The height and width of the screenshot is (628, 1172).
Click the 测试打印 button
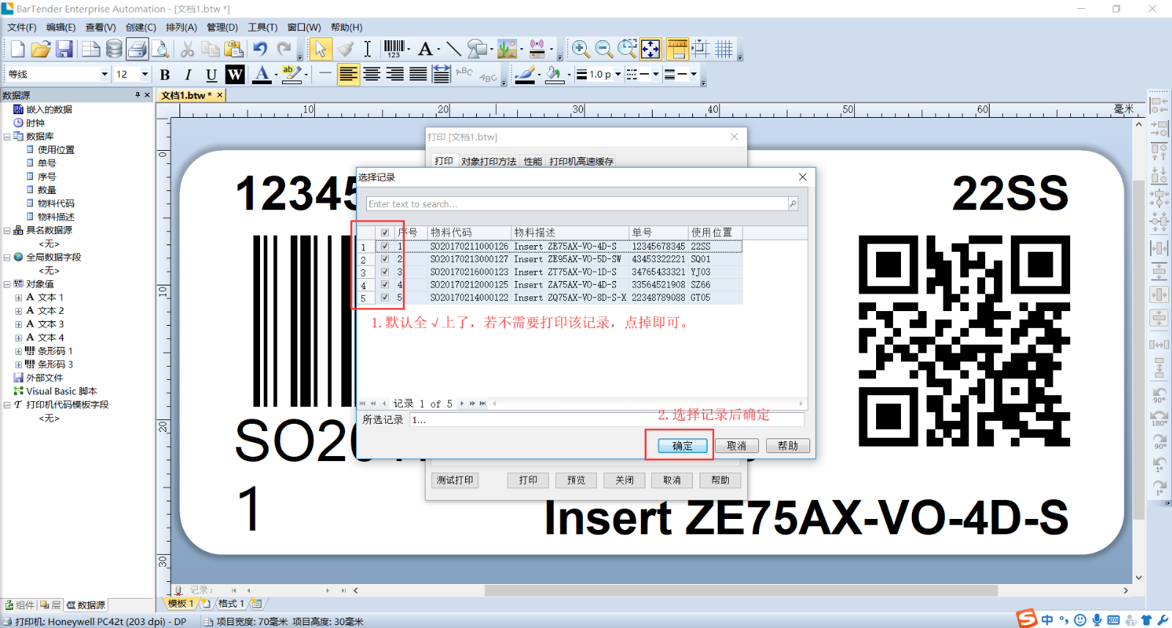pyautogui.click(x=455, y=480)
